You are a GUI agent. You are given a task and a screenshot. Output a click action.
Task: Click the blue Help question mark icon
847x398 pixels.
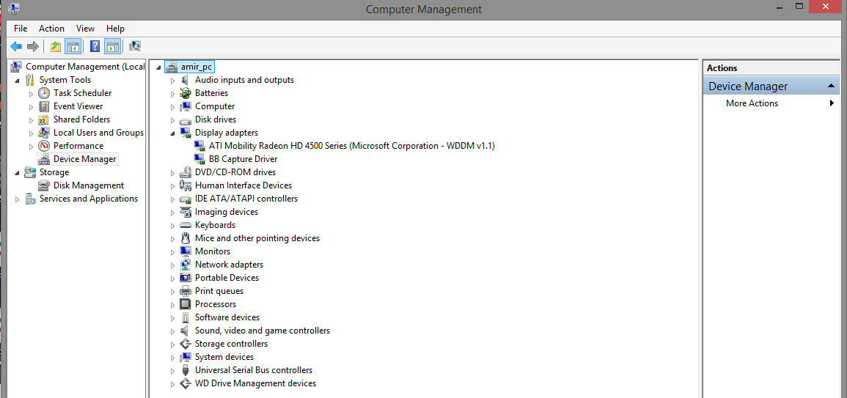click(95, 46)
